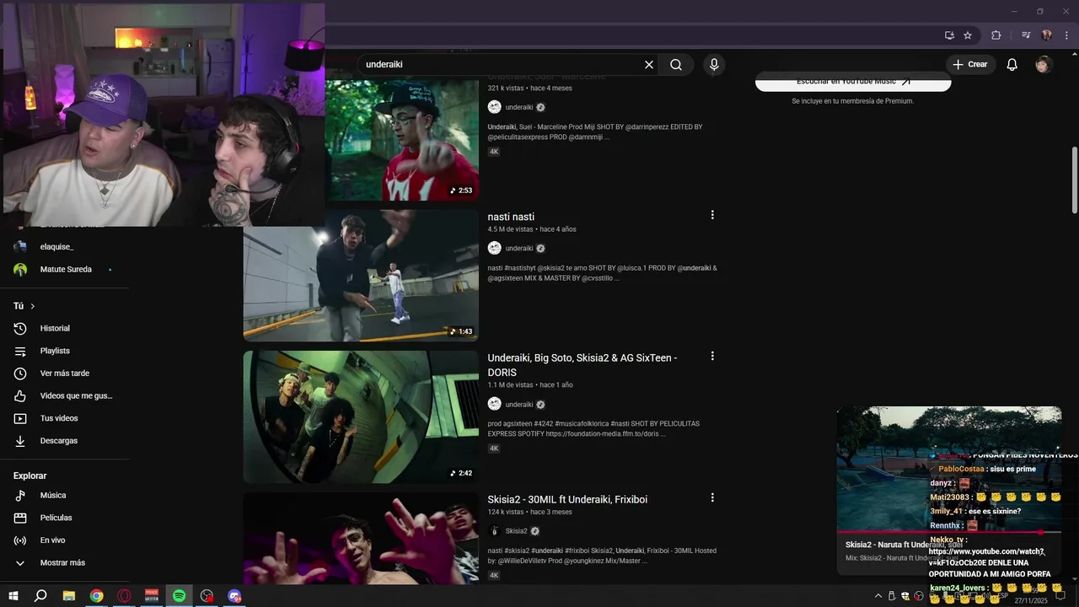This screenshot has height=607, width=1079.
Task: Open more options for DORIS video
Action: [x=712, y=357]
